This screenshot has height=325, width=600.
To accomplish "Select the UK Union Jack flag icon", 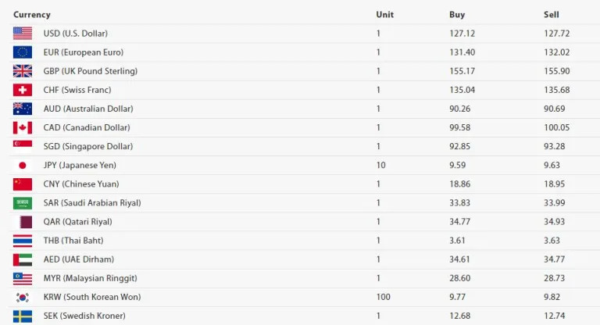I will [23, 71].
